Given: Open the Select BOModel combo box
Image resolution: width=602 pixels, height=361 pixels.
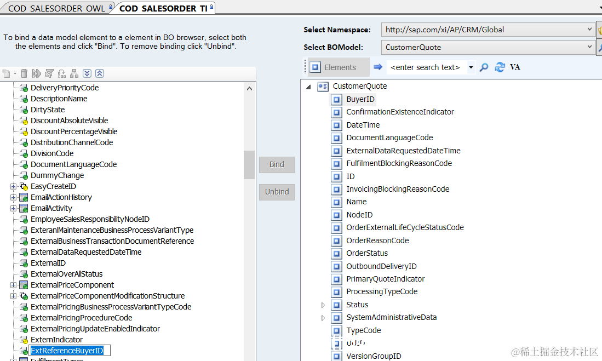Looking at the screenshot, I should click(x=488, y=47).
